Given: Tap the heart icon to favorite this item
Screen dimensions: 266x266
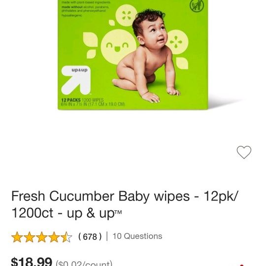Looking at the screenshot, I should [244, 152].
